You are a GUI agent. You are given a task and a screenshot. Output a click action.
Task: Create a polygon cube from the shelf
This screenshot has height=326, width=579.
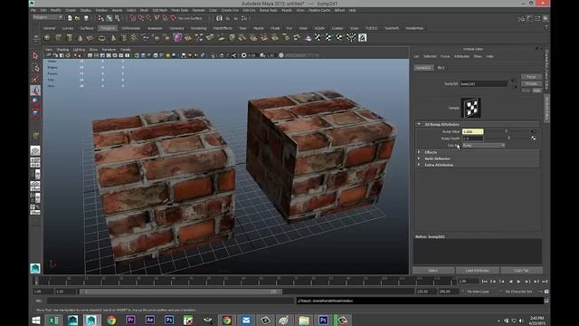coord(58,37)
